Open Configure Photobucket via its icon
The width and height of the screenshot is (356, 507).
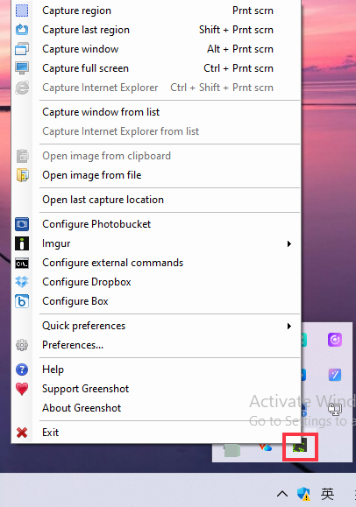(22, 224)
